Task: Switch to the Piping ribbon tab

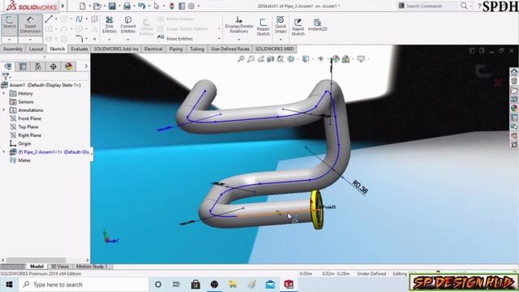Action: [176, 49]
